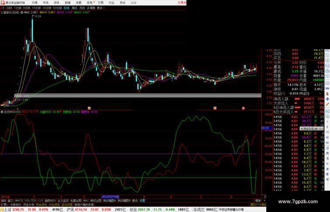Switch chart to 15分钟 period
This screenshot has height=212, width=330.
pos(36,8)
